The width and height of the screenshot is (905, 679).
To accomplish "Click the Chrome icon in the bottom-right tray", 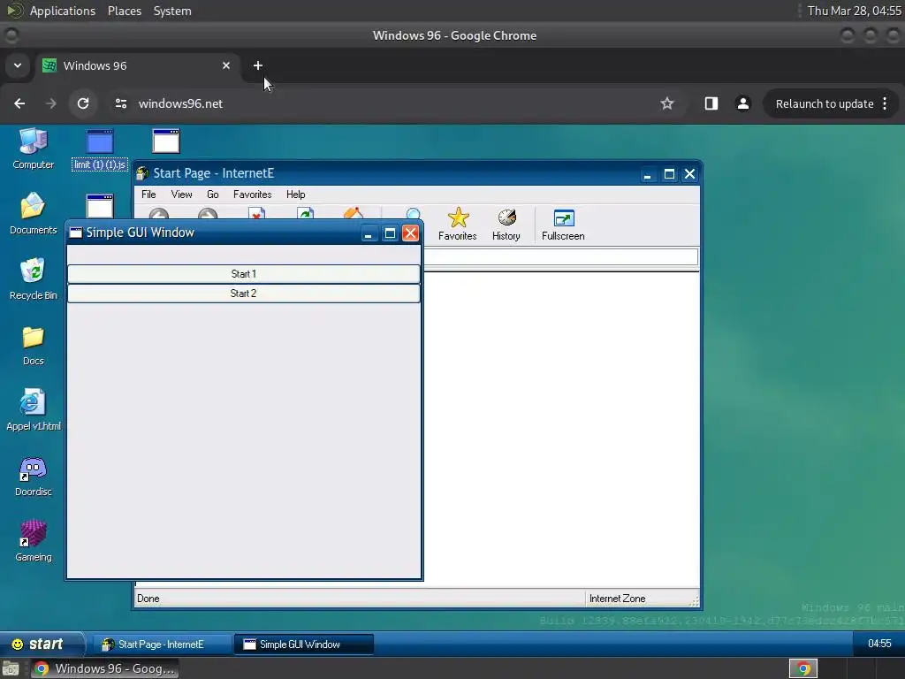I will 803,668.
